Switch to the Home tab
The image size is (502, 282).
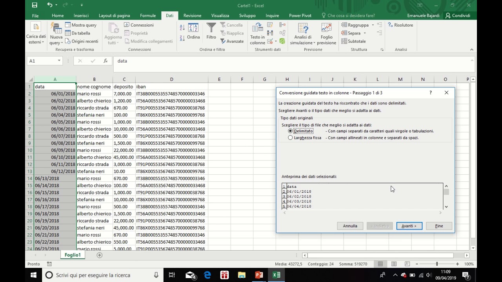tap(58, 16)
